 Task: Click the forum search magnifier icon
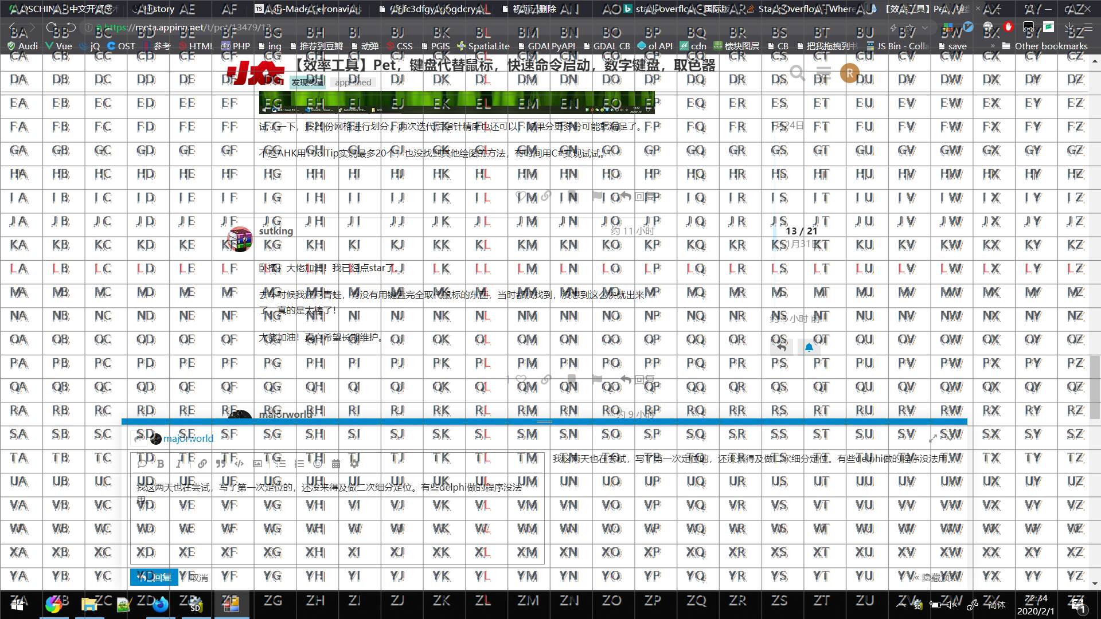point(797,73)
